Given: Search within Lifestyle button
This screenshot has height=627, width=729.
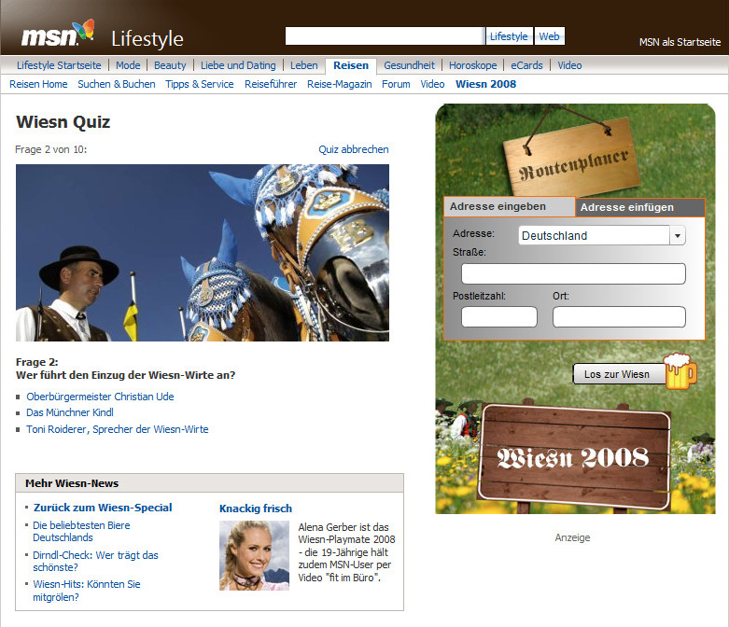Looking at the screenshot, I should tap(509, 36).
